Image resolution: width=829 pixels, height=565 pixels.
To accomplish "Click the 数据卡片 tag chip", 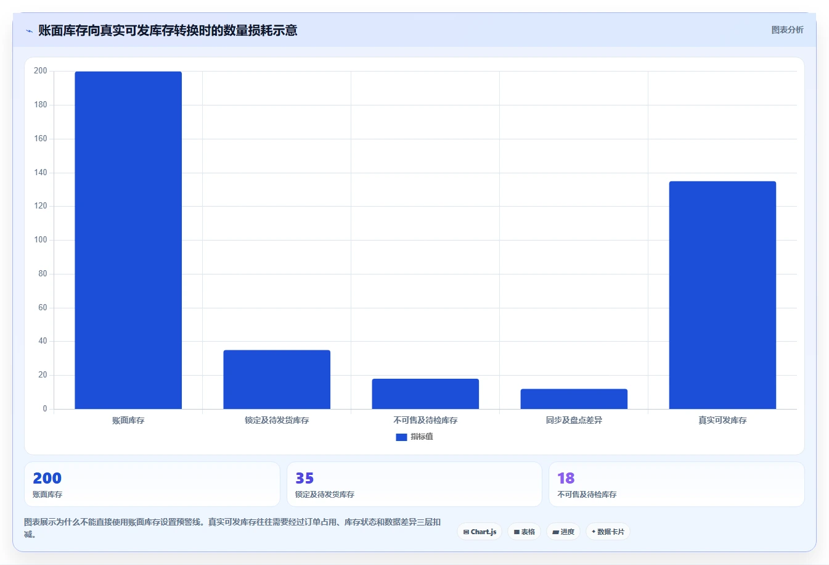I will pos(608,532).
